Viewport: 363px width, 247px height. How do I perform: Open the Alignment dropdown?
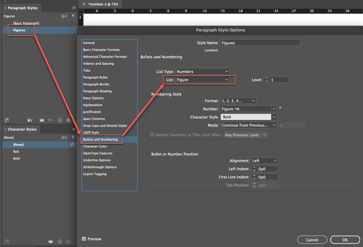[x=264, y=161]
